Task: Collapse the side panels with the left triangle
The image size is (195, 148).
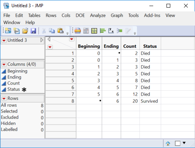Action: [49, 39]
